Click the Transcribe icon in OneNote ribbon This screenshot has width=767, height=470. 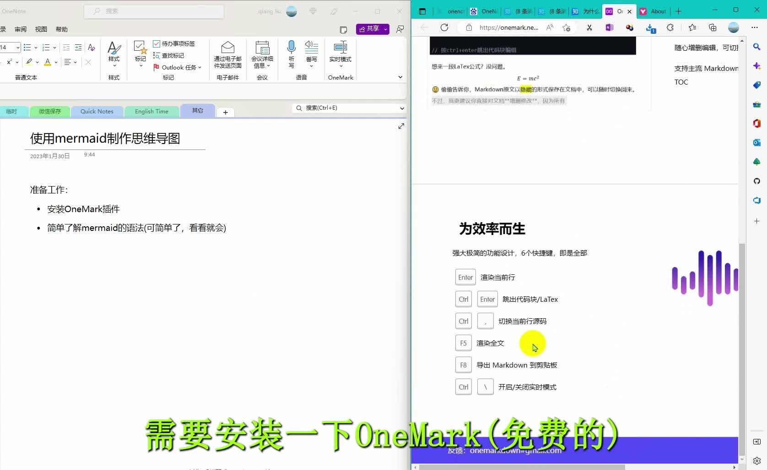pos(311,47)
